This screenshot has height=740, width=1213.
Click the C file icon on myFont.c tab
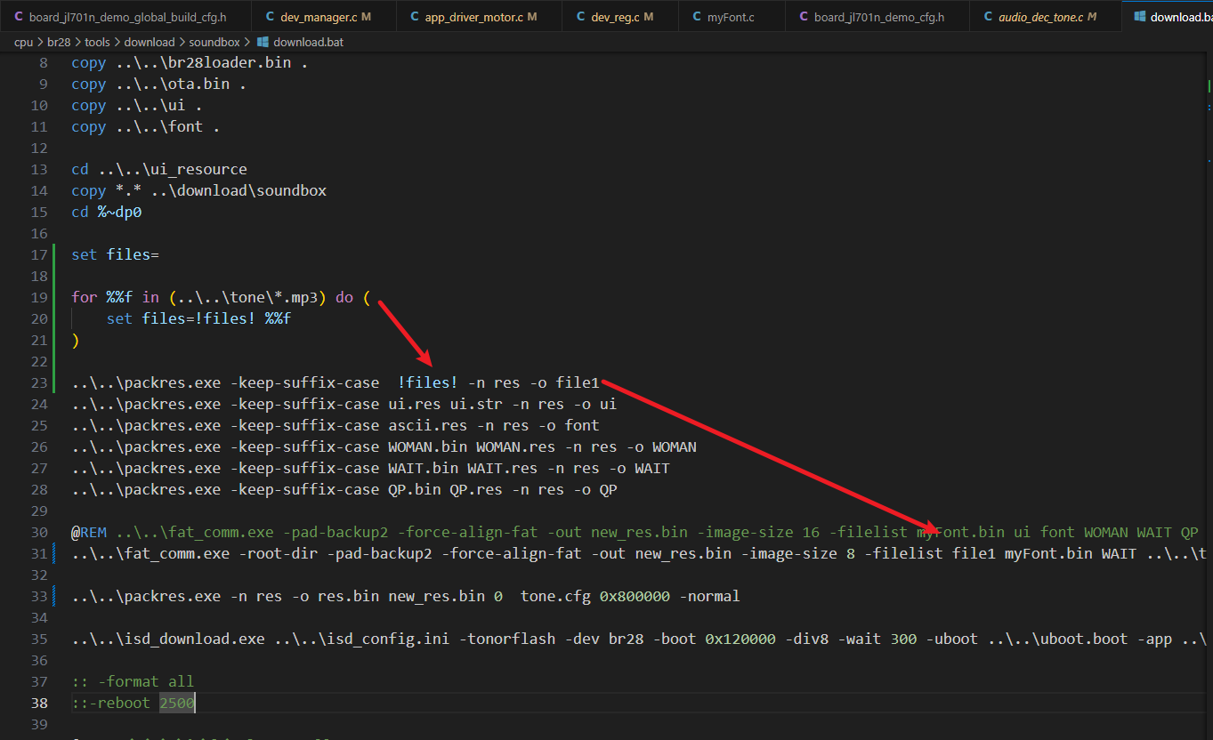pyautogui.click(x=698, y=17)
